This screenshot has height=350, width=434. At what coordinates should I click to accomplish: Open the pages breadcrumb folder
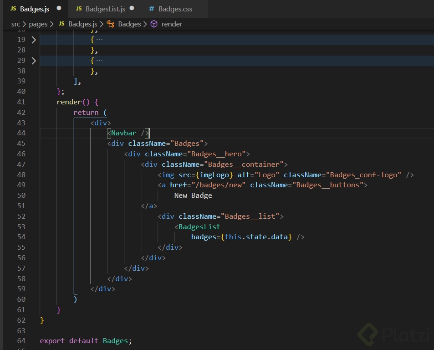pyautogui.click(x=38, y=24)
